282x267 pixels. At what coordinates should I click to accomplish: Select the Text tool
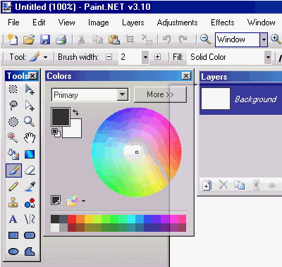tap(13, 219)
